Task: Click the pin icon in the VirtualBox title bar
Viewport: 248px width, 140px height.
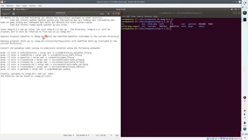Action: pos(5,2)
